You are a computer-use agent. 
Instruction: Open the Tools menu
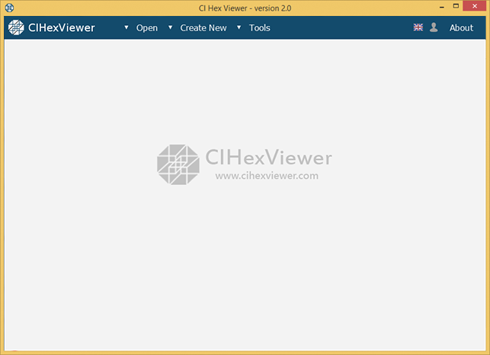260,28
